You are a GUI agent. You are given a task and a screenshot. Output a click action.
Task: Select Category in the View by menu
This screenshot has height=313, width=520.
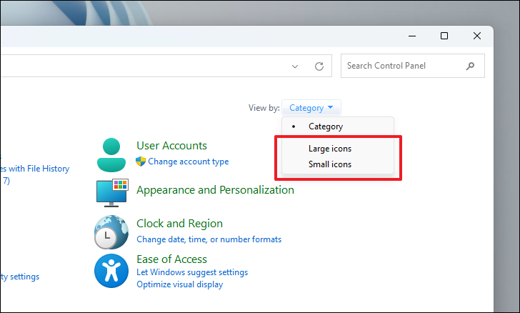click(338, 126)
